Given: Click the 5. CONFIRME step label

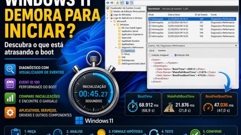Looking at the screenshot, I should (x=212, y=131).
